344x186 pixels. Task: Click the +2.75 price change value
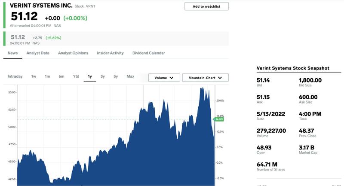(x=37, y=38)
